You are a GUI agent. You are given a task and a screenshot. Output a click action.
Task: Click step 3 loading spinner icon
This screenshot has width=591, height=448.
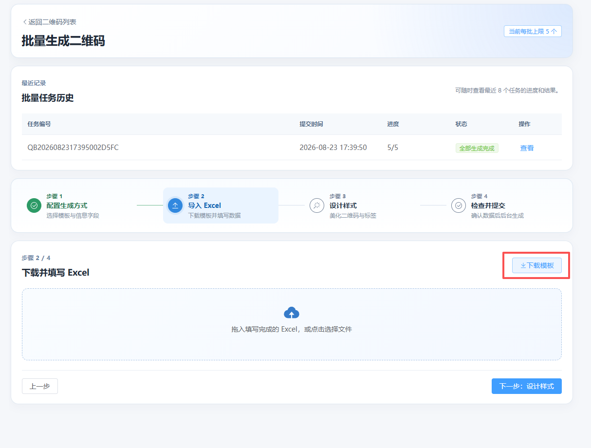click(317, 205)
